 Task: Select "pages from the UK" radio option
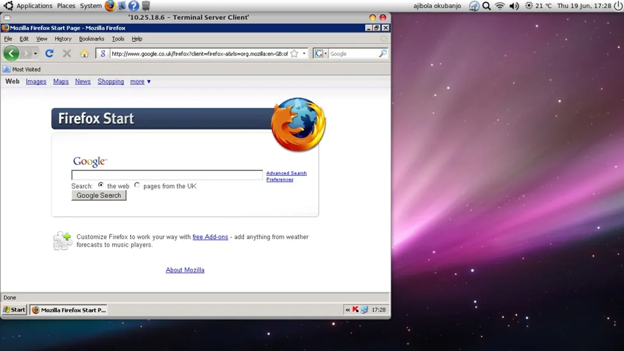point(137,185)
